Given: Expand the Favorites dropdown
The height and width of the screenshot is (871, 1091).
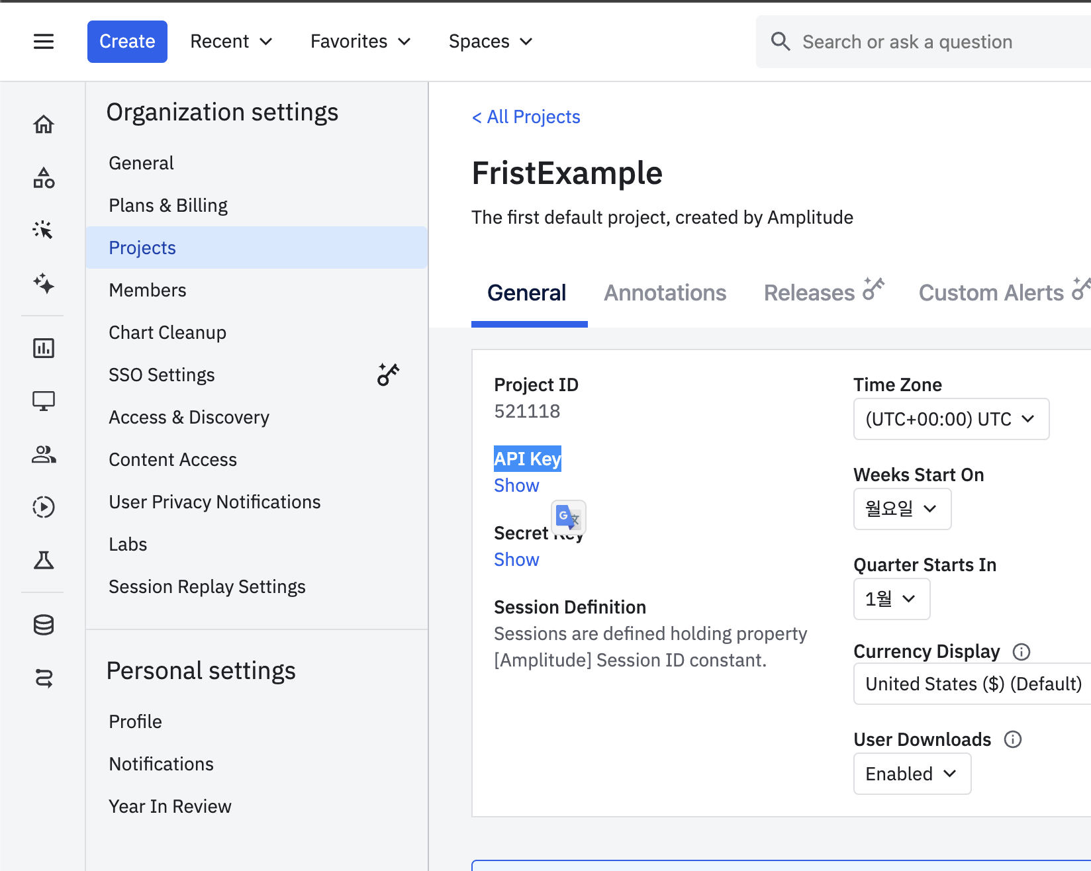Looking at the screenshot, I should (361, 42).
